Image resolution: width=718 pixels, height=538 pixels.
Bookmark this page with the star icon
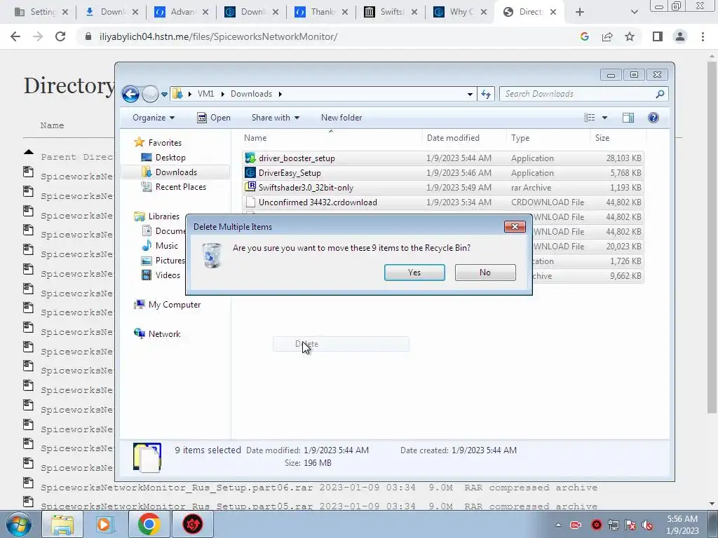click(630, 36)
